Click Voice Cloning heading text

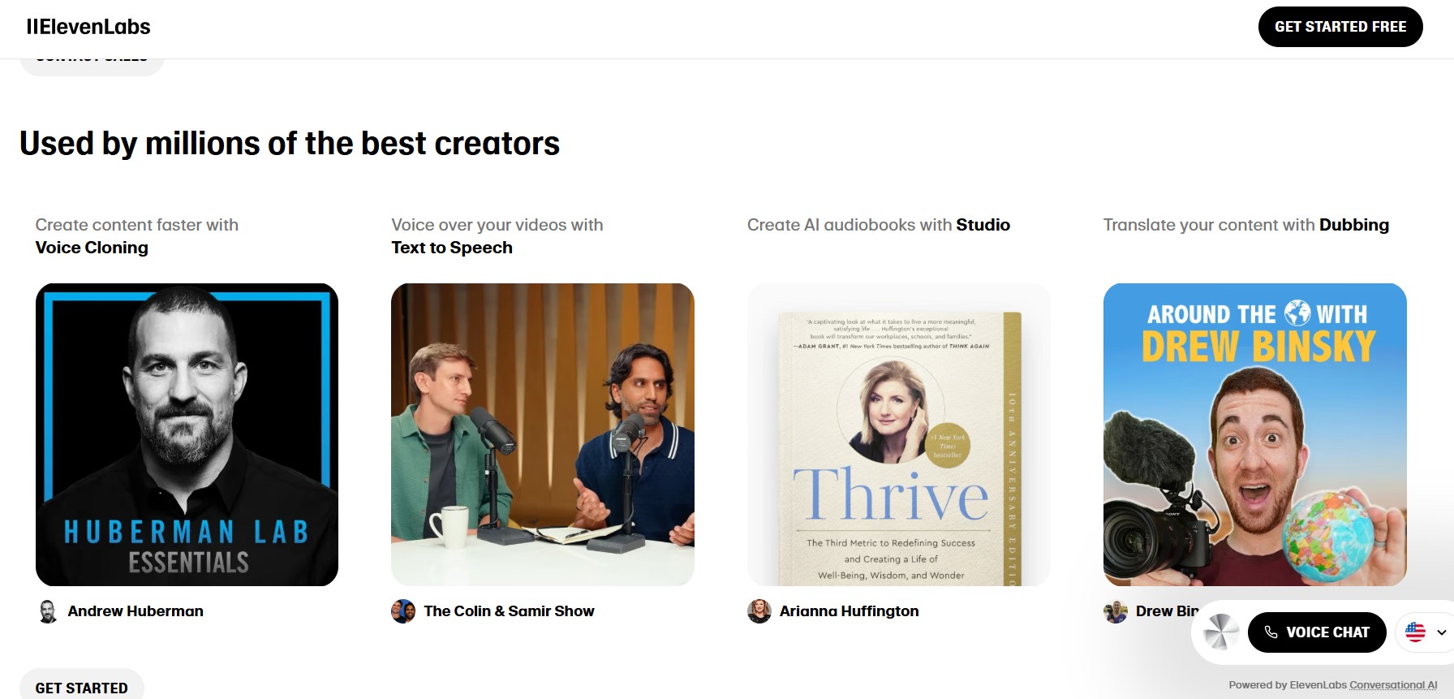tap(92, 248)
